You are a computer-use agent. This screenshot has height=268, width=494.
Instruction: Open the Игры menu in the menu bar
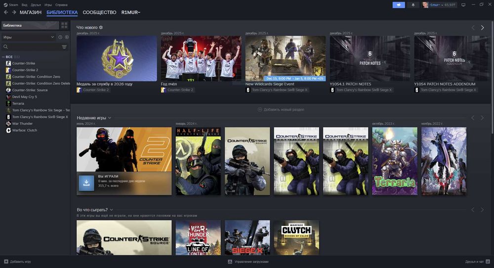coord(48,5)
